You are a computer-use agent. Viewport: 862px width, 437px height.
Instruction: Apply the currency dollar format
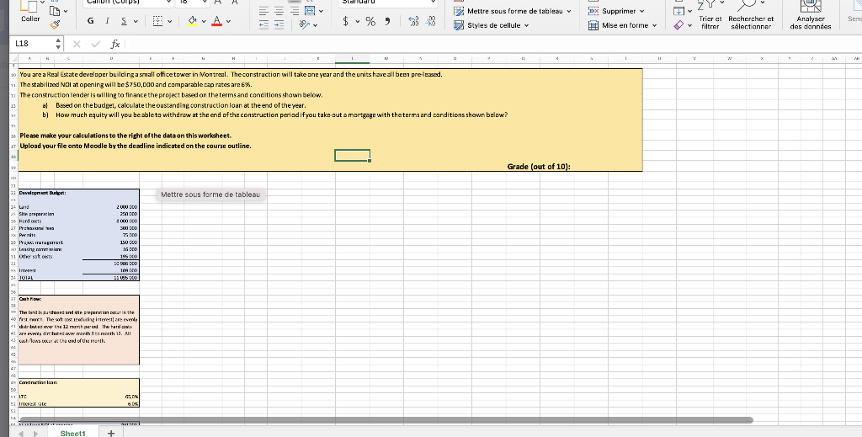pyautogui.click(x=345, y=21)
